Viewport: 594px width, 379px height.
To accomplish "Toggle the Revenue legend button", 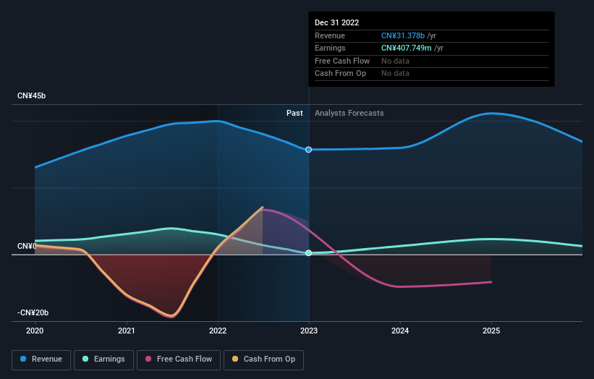I will pyautogui.click(x=41, y=359).
